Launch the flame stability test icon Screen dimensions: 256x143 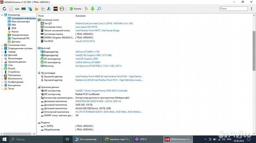pos(37,9)
